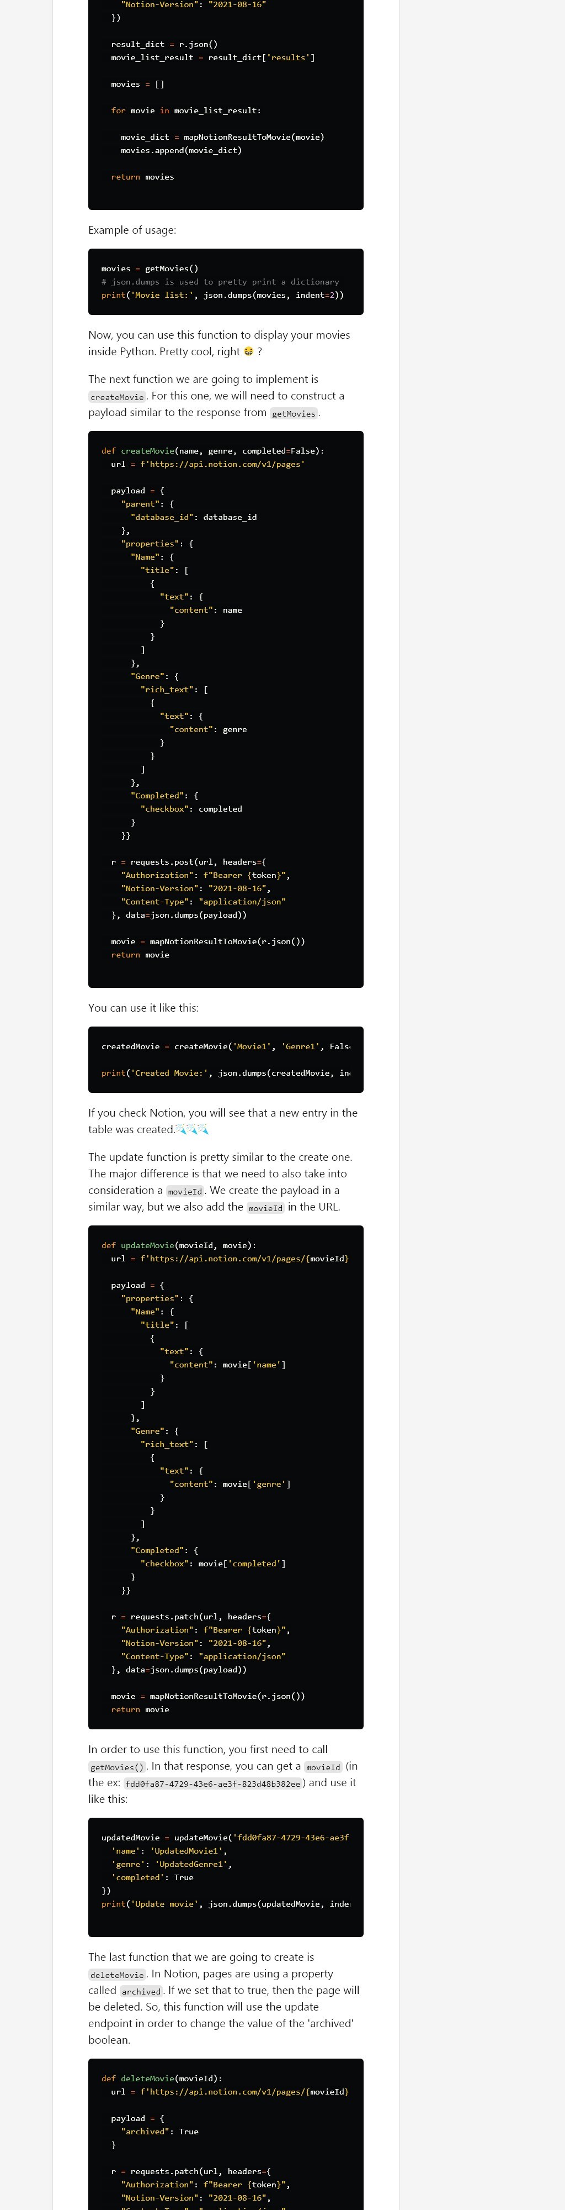
Task: Click the "print('Created Movie:'" code line
Action: coord(225,1072)
